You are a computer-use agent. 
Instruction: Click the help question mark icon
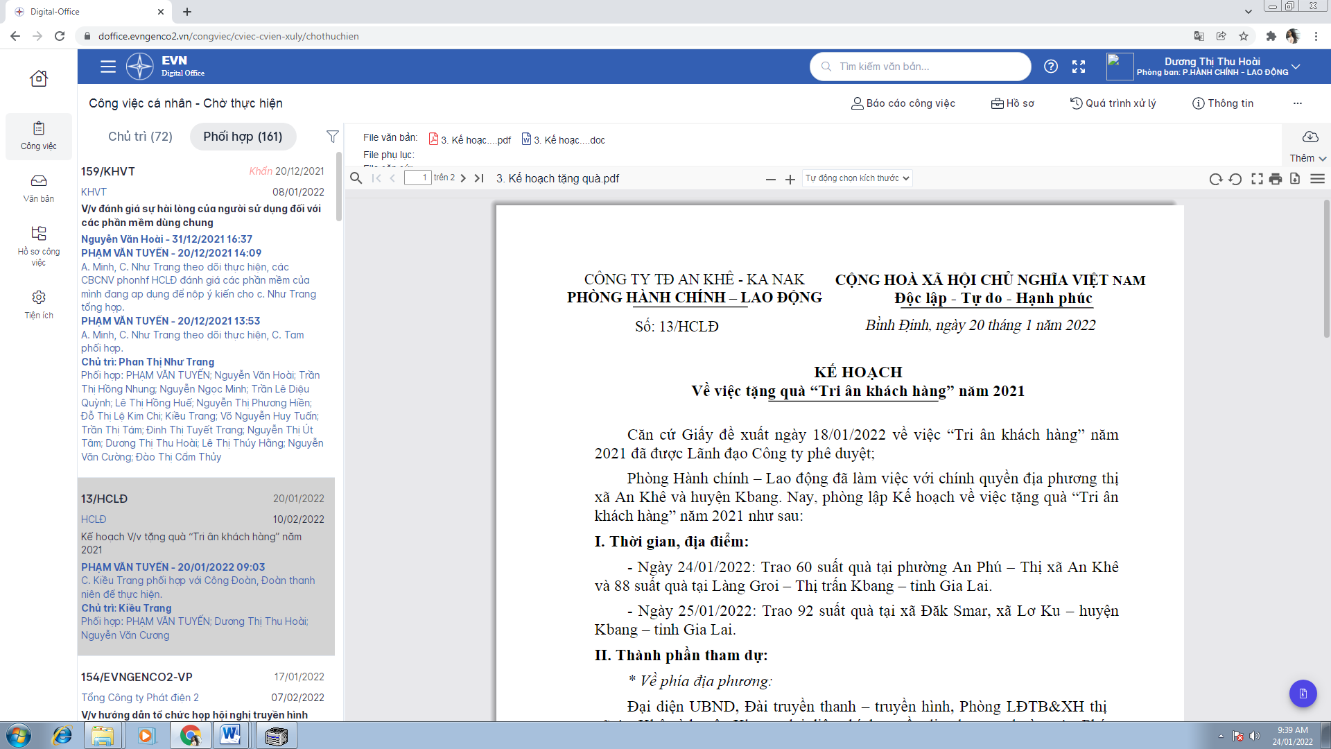tap(1051, 67)
